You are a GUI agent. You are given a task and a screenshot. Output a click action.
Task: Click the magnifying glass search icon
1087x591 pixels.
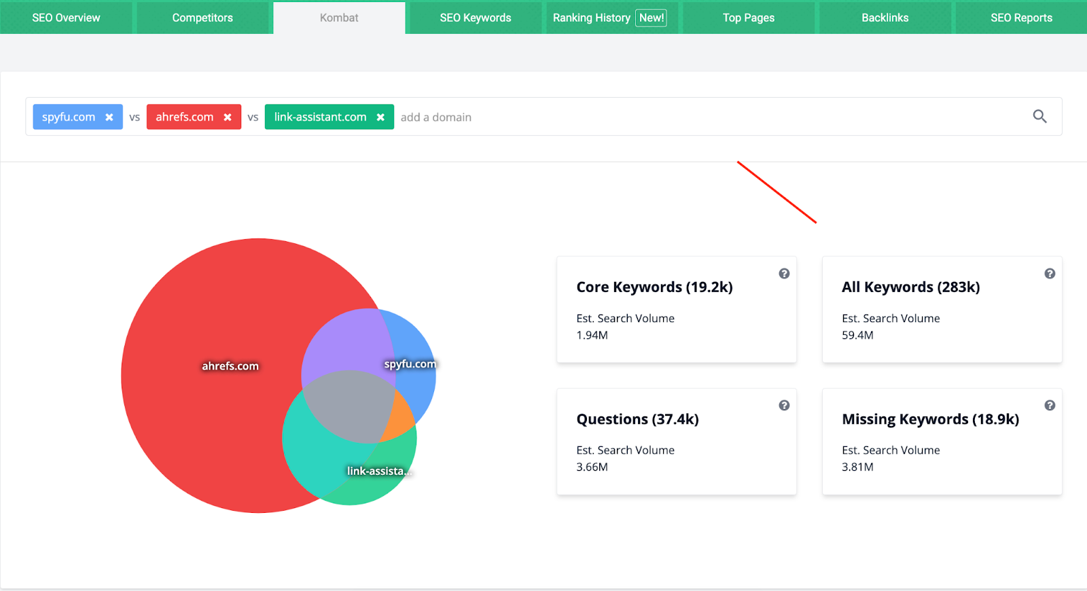(1039, 116)
